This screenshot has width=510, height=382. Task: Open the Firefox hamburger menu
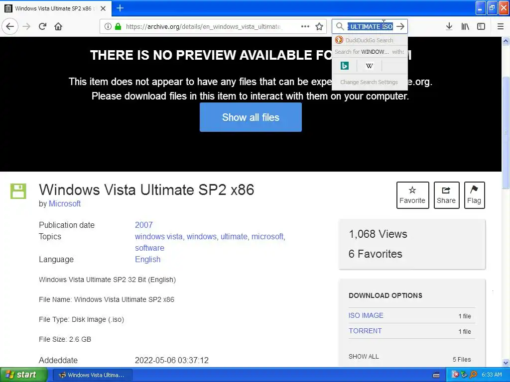click(501, 26)
